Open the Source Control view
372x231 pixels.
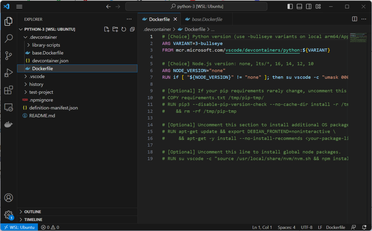tap(9, 56)
